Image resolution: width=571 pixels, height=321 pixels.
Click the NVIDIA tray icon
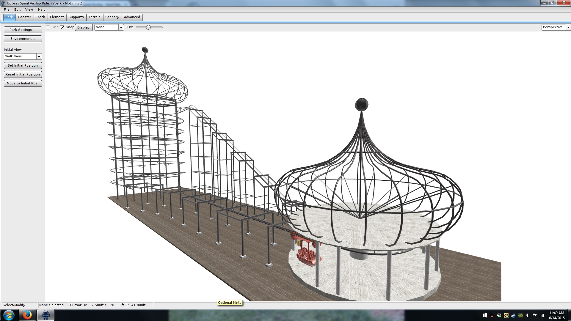tap(520, 315)
